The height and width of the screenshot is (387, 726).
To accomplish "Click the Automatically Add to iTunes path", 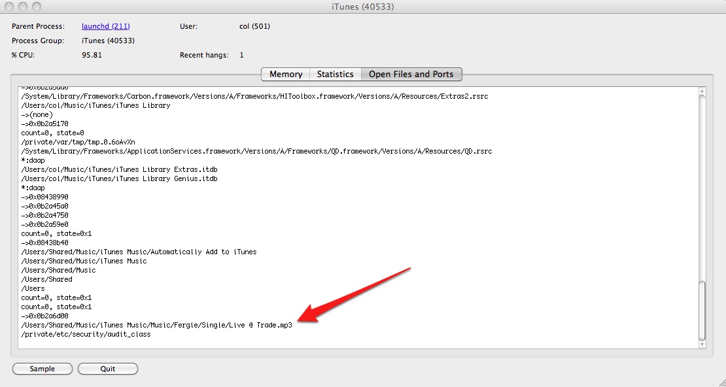I will [139, 252].
